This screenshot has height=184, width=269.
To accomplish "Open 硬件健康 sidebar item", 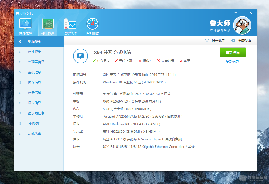I will pos(39,52).
